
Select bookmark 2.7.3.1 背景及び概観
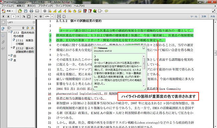point(24,42)
